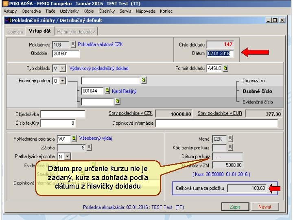Click the Obdobie field 201601
This screenshot has height=220, width=293.
[x=66, y=53]
